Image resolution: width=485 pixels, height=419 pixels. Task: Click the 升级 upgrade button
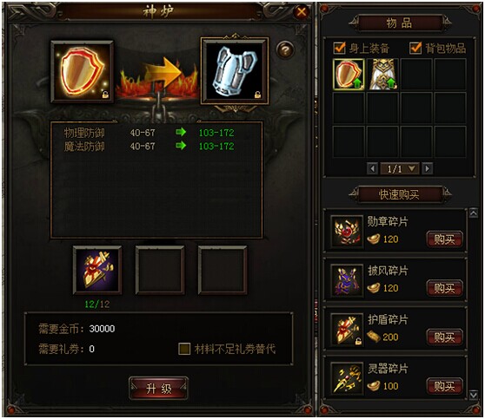point(159,389)
